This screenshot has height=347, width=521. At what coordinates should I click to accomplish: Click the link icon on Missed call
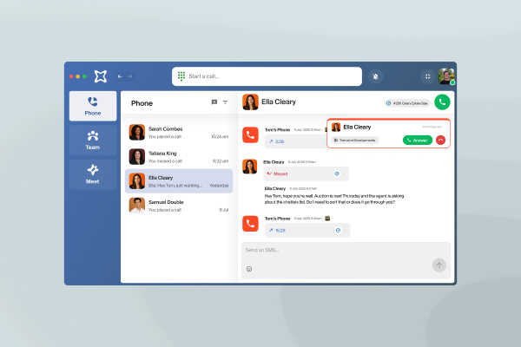click(337, 173)
